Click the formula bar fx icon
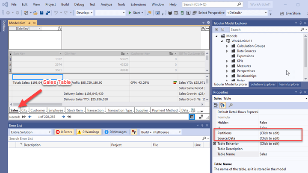308x173 pixels. tap(59, 29)
